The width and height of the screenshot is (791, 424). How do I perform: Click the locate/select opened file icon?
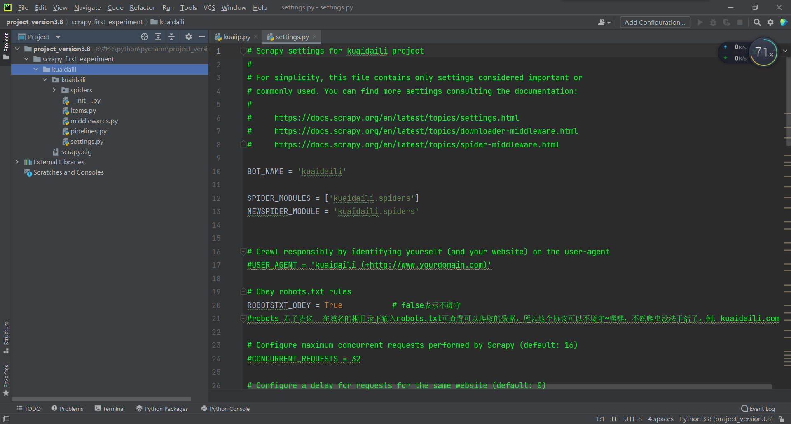pos(145,37)
